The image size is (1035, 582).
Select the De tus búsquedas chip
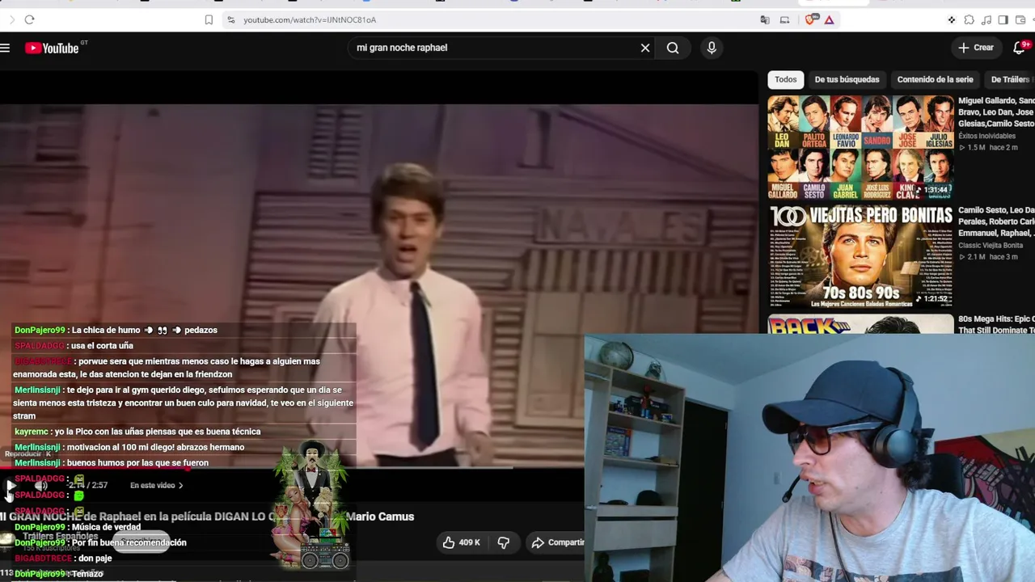tap(847, 79)
